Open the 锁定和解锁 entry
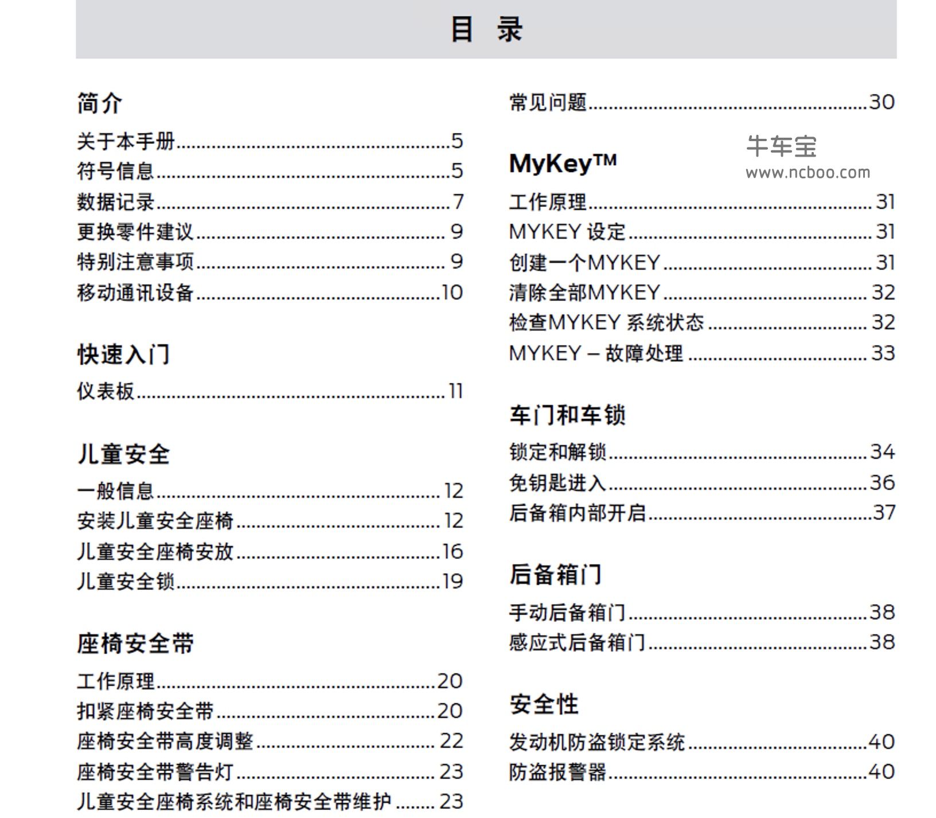 (x=702, y=452)
